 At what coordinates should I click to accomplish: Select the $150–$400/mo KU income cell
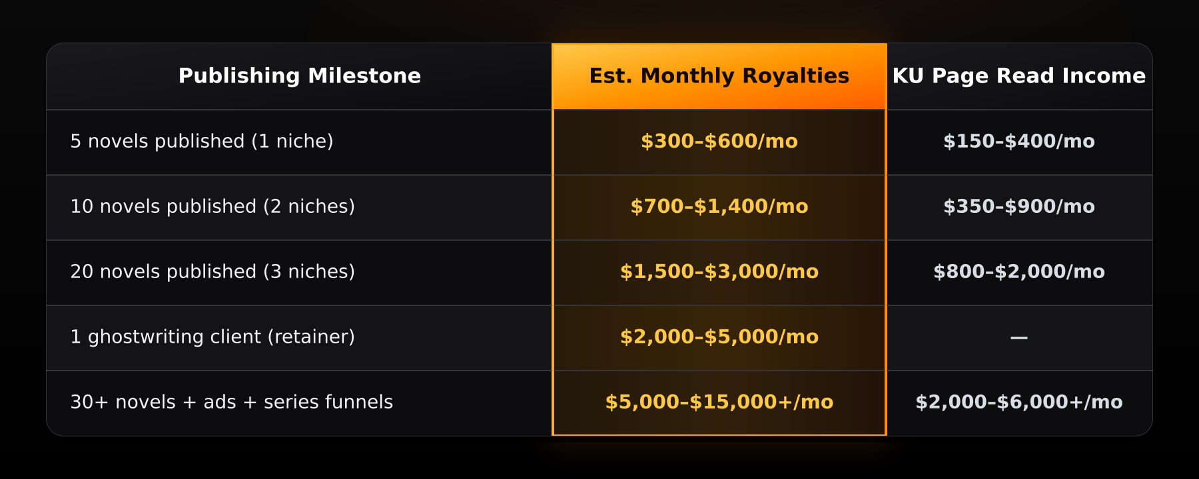point(1019,142)
